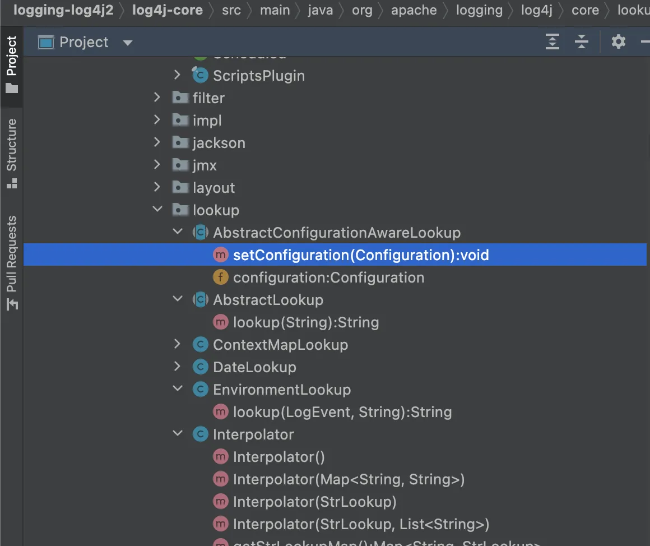The height and width of the screenshot is (546, 650).
Task: Open the Project view dropdown arrow
Action: (x=128, y=43)
